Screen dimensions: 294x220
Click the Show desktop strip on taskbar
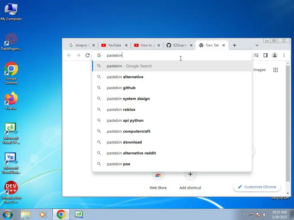[x=292, y=214]
